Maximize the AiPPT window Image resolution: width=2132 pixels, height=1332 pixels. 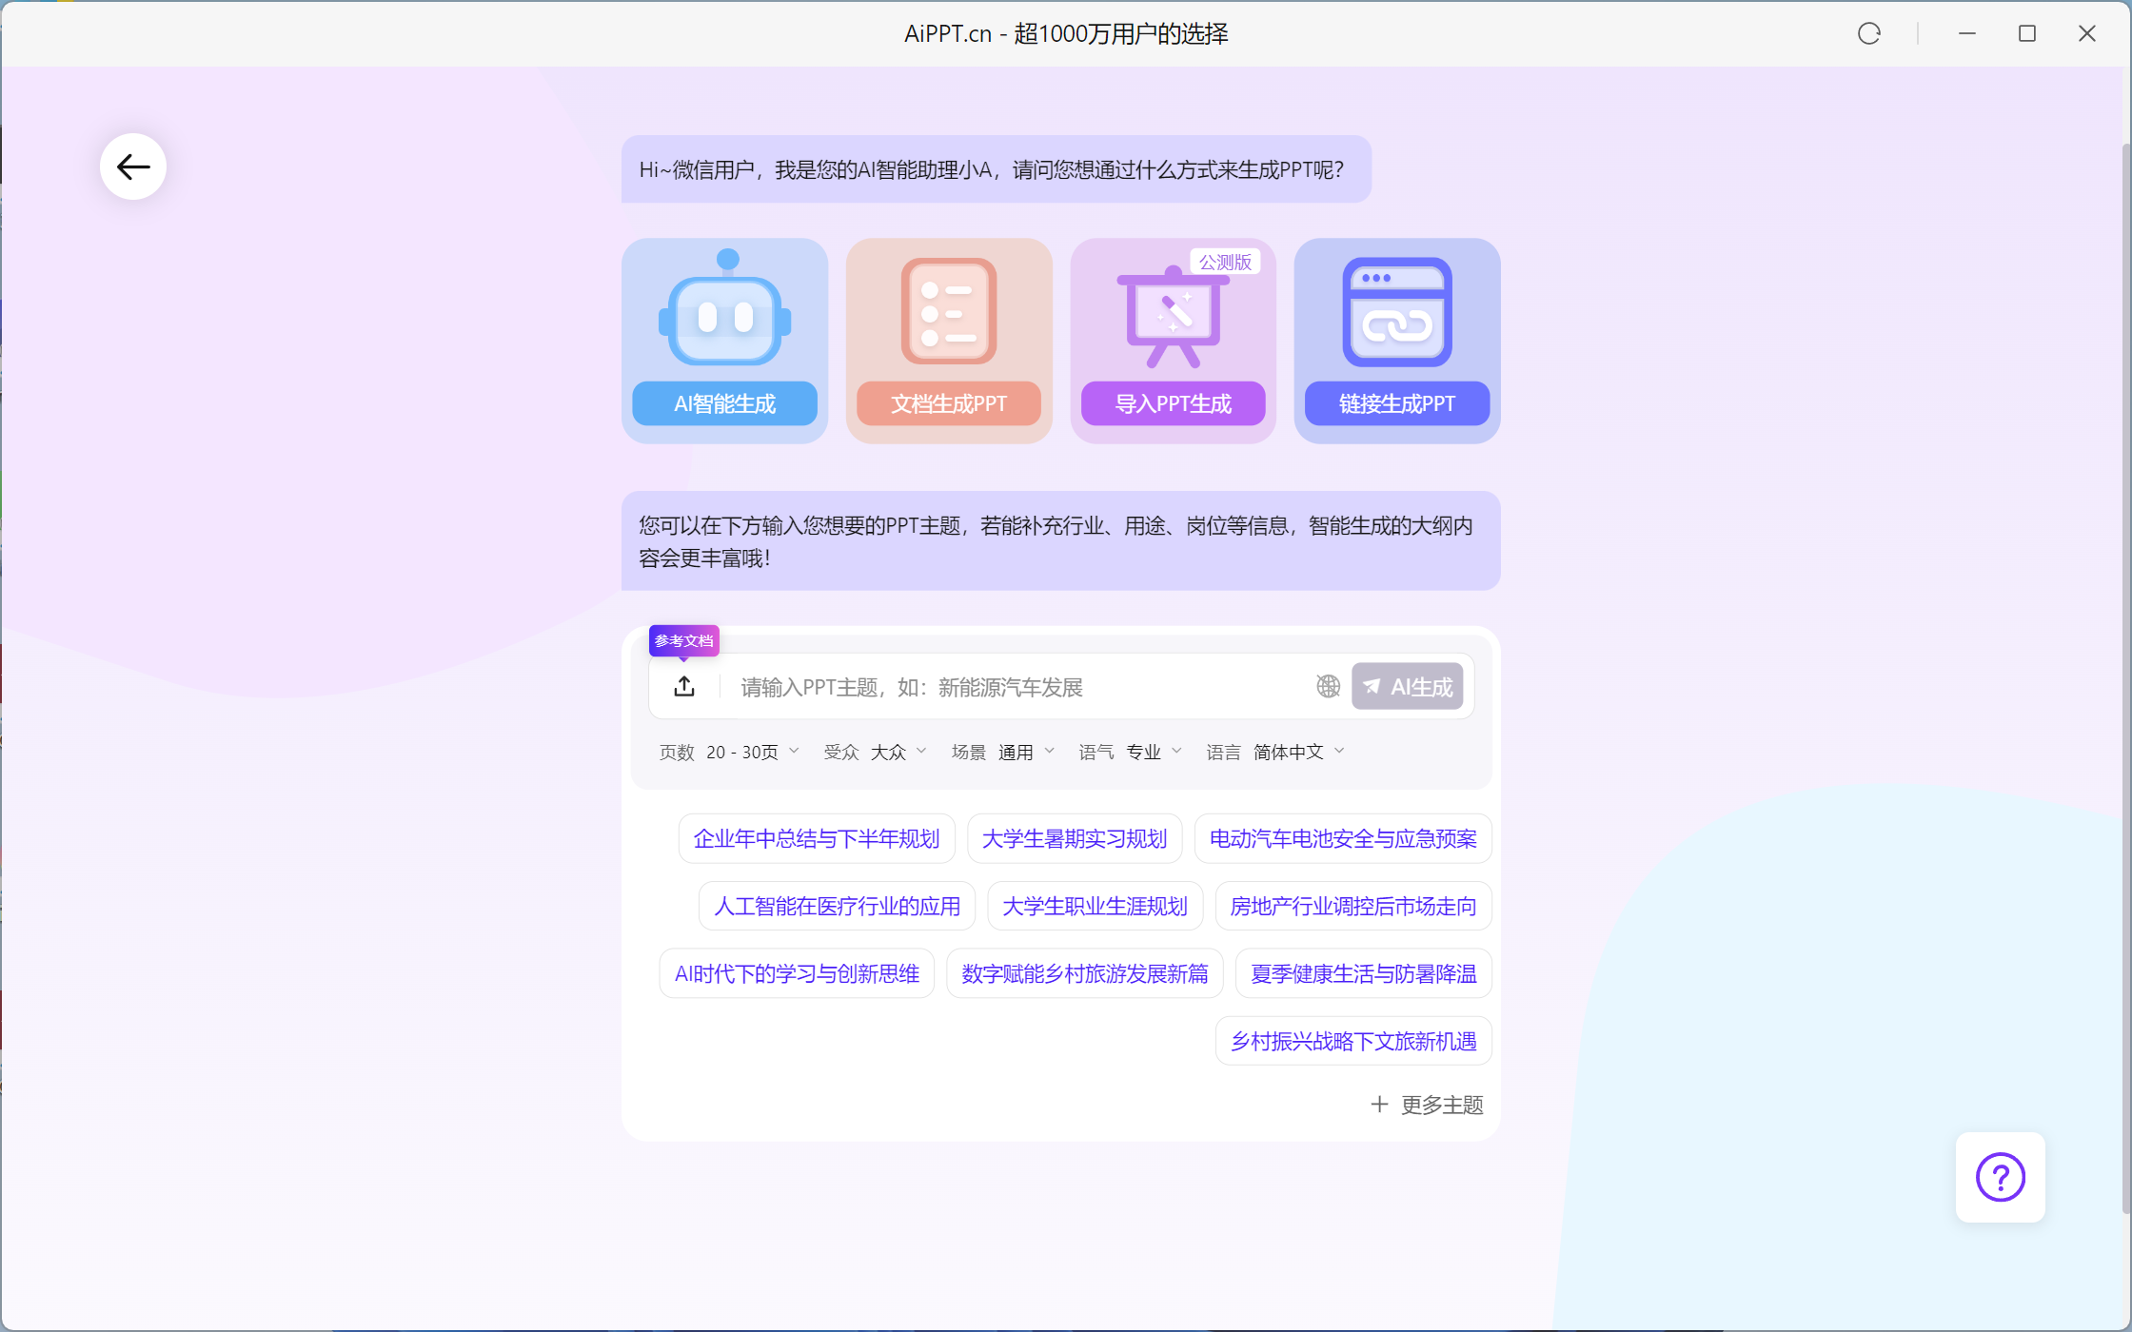coord(2027,34)
